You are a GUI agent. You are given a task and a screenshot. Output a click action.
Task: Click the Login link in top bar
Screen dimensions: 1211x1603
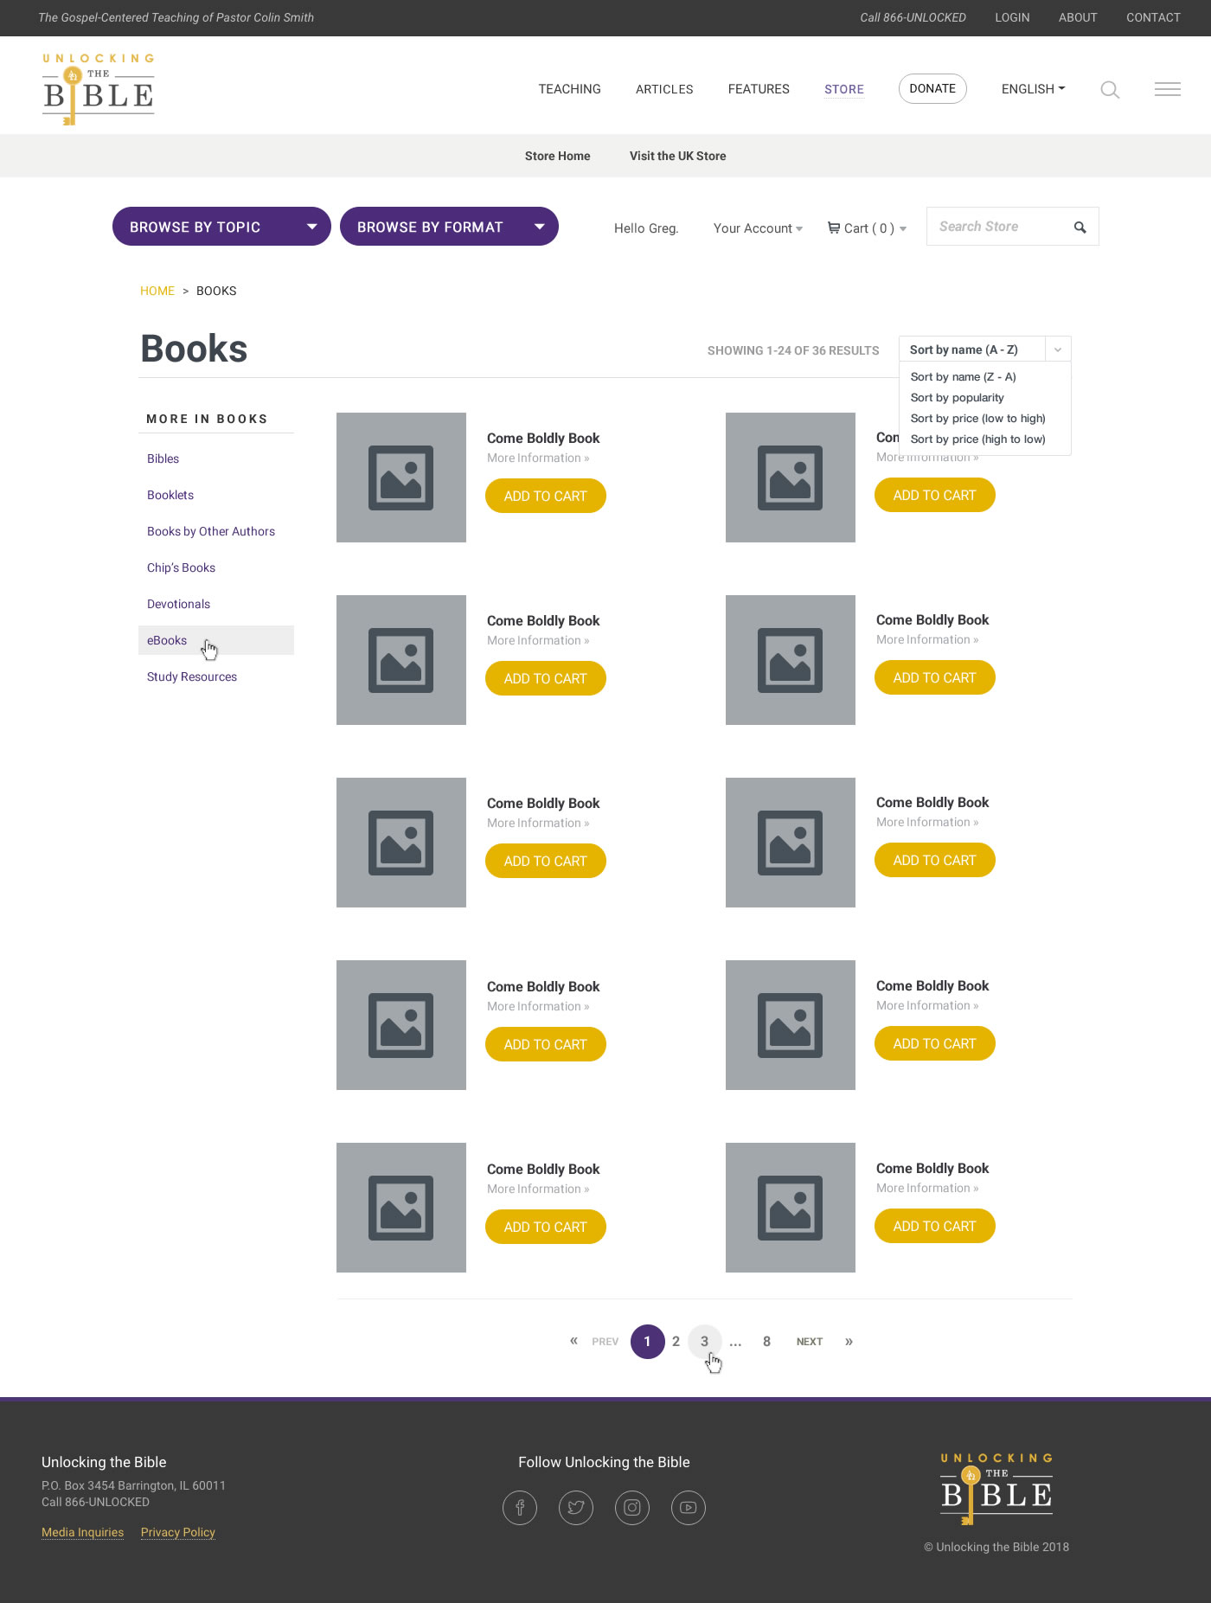pos(1012,17)
